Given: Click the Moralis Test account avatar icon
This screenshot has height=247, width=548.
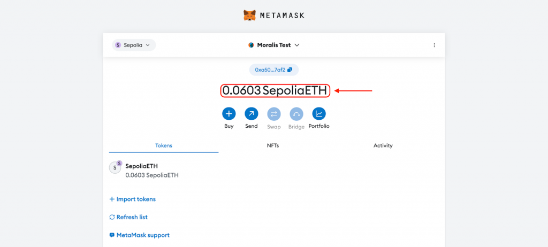Looking at the screenshot, I should click(251, 45).
